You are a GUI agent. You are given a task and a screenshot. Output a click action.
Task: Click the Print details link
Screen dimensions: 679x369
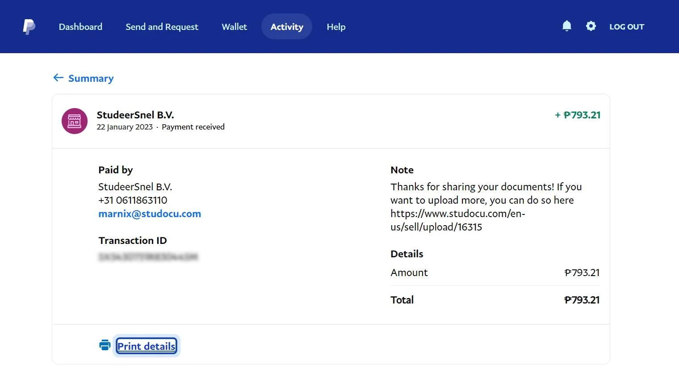[x=147, y=346]
